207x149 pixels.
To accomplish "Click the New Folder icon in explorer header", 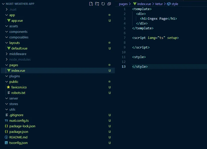I will (97, 4).
